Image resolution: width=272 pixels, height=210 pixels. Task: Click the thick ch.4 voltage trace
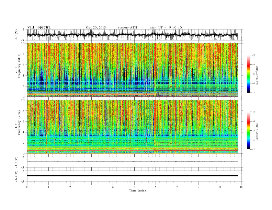point(132,176)
